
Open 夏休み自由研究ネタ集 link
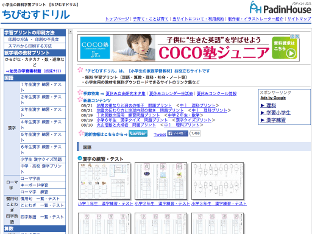tap(126, 93)
